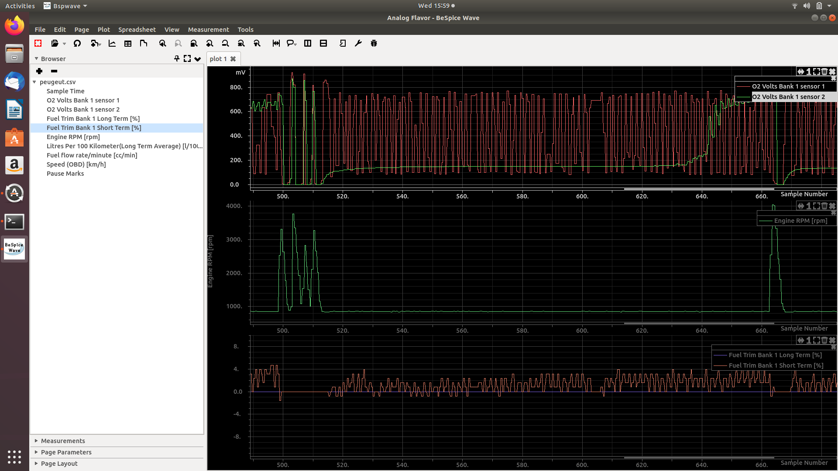The width and height of the screenshot is (838, 471).
Task: Toggle the Browser panel pin icon
Action: pos(177,58)
